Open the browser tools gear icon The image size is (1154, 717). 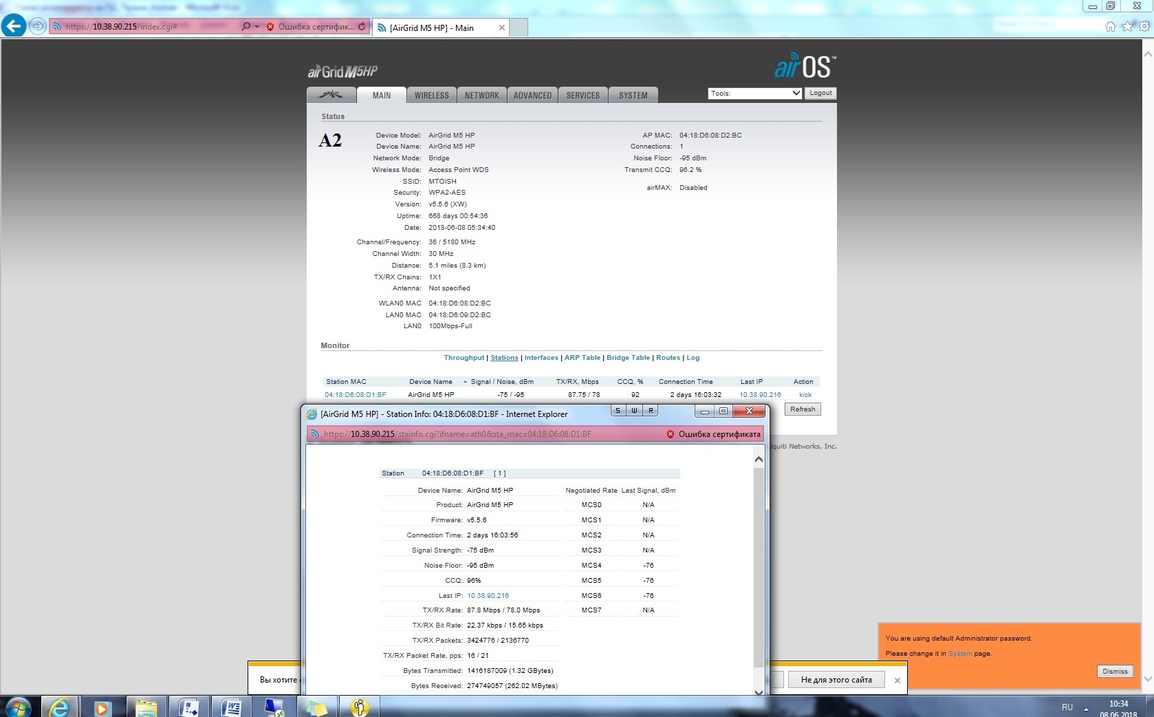click(1144, 26)
